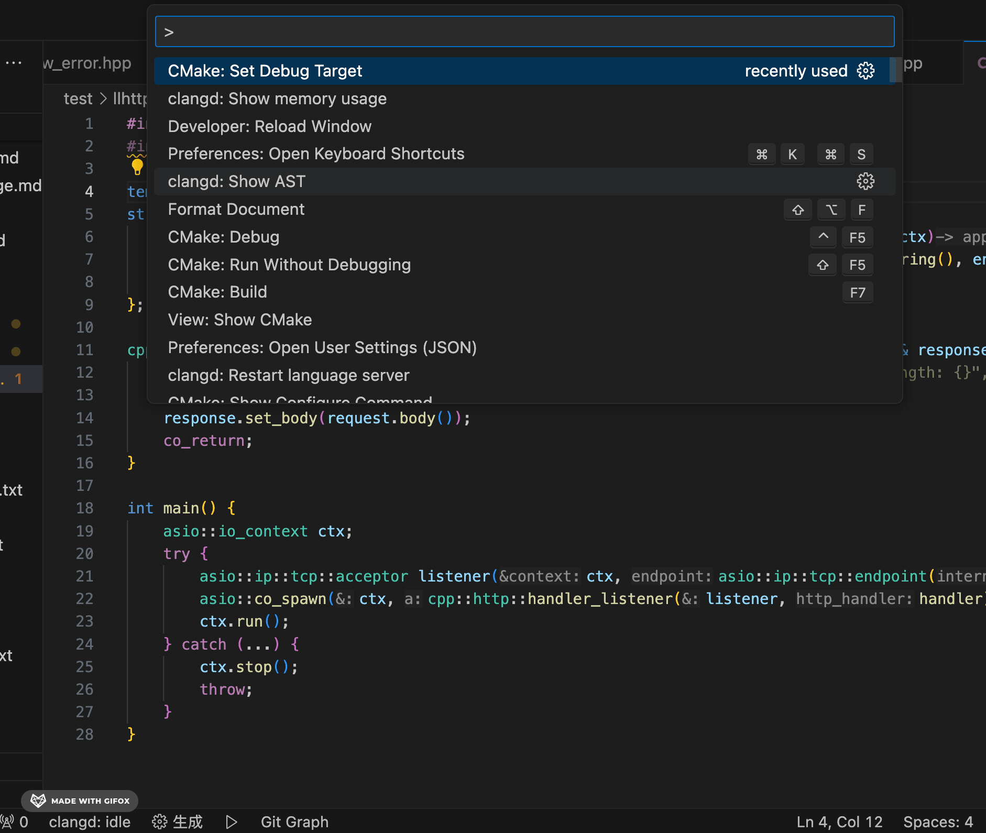The image size is (986, 833).
Task: Click Git Graph in the status bar
Action: coord(294,821)
